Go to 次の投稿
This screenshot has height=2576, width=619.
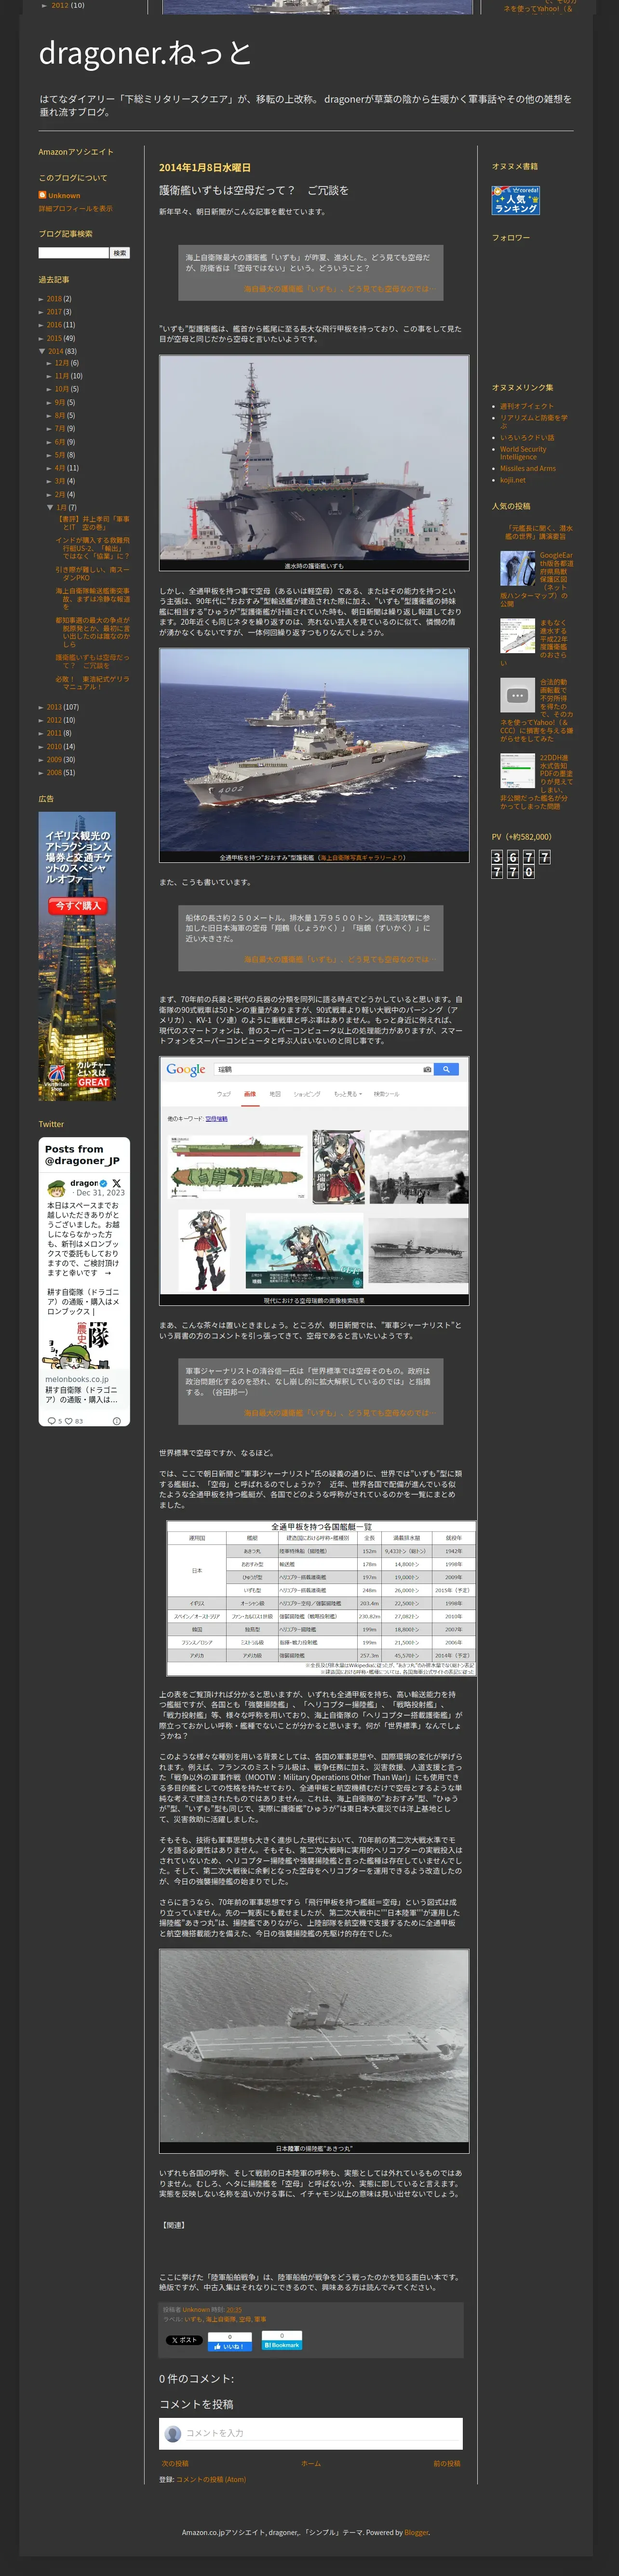[x=175, y=2463]
